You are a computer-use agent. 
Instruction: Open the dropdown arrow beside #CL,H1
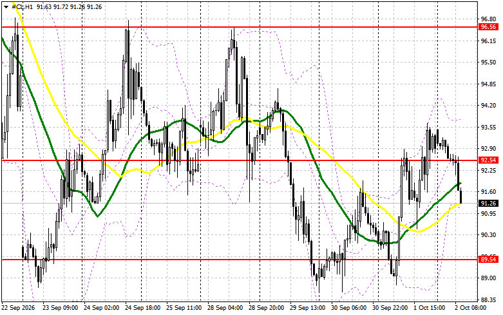point(6,6)
